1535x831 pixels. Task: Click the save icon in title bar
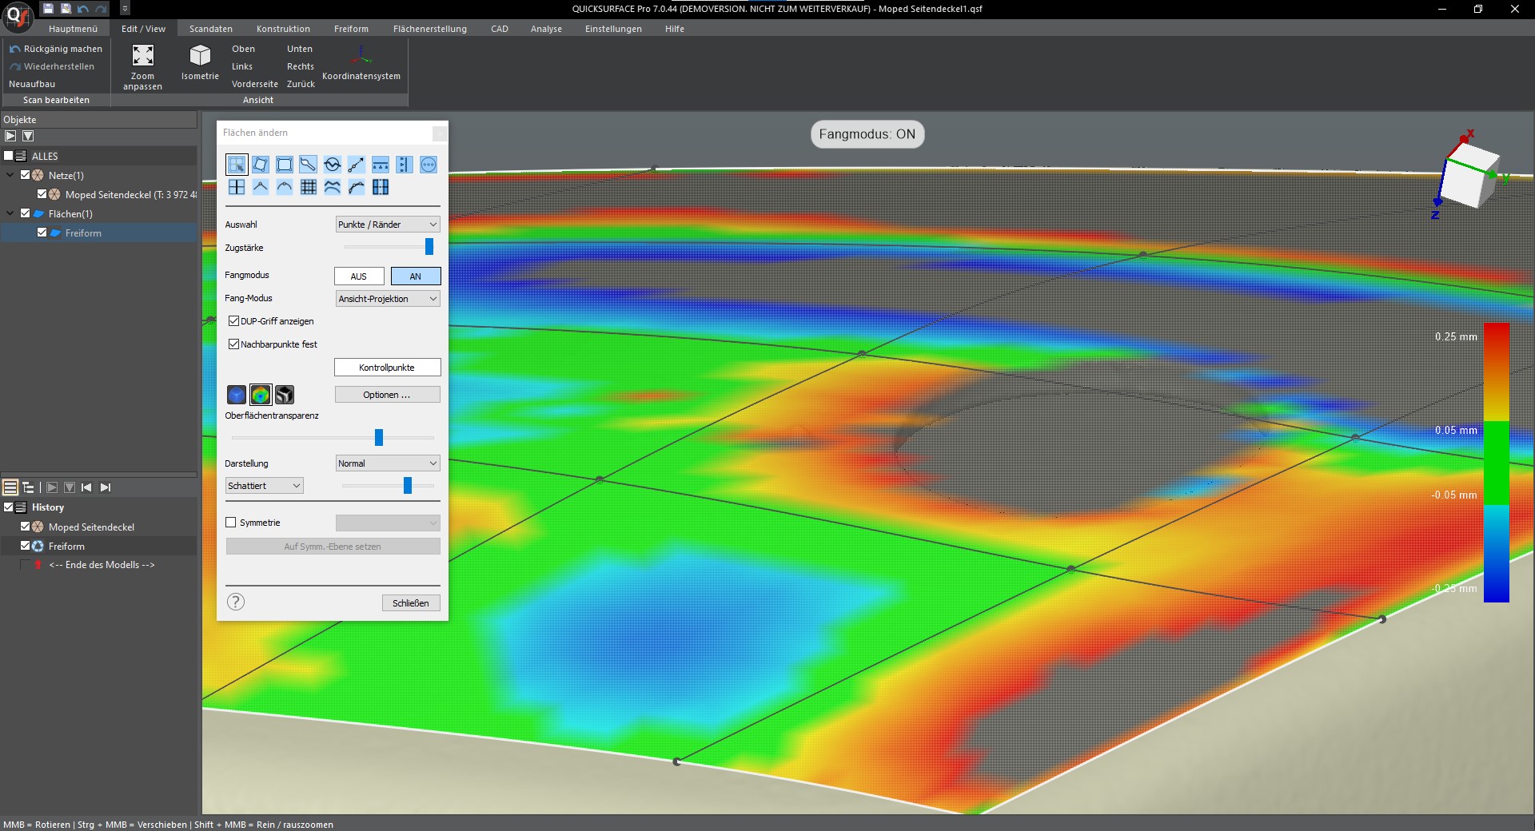(x=48, y=9)
